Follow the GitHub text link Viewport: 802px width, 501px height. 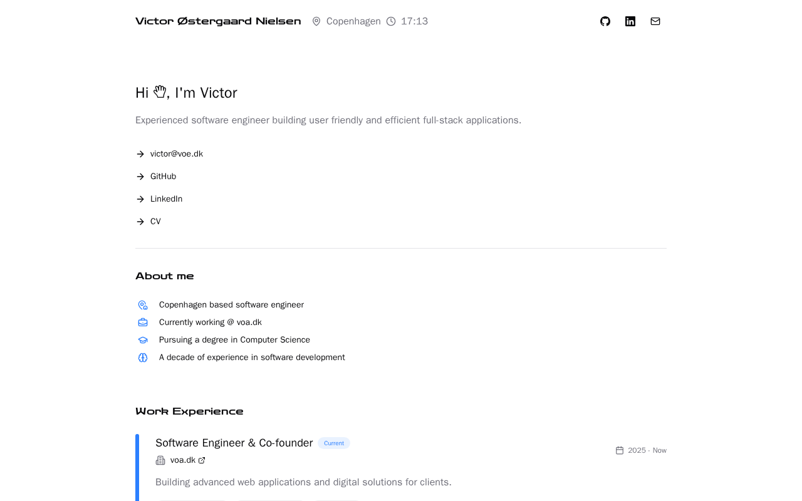click(x=163, y=177)
